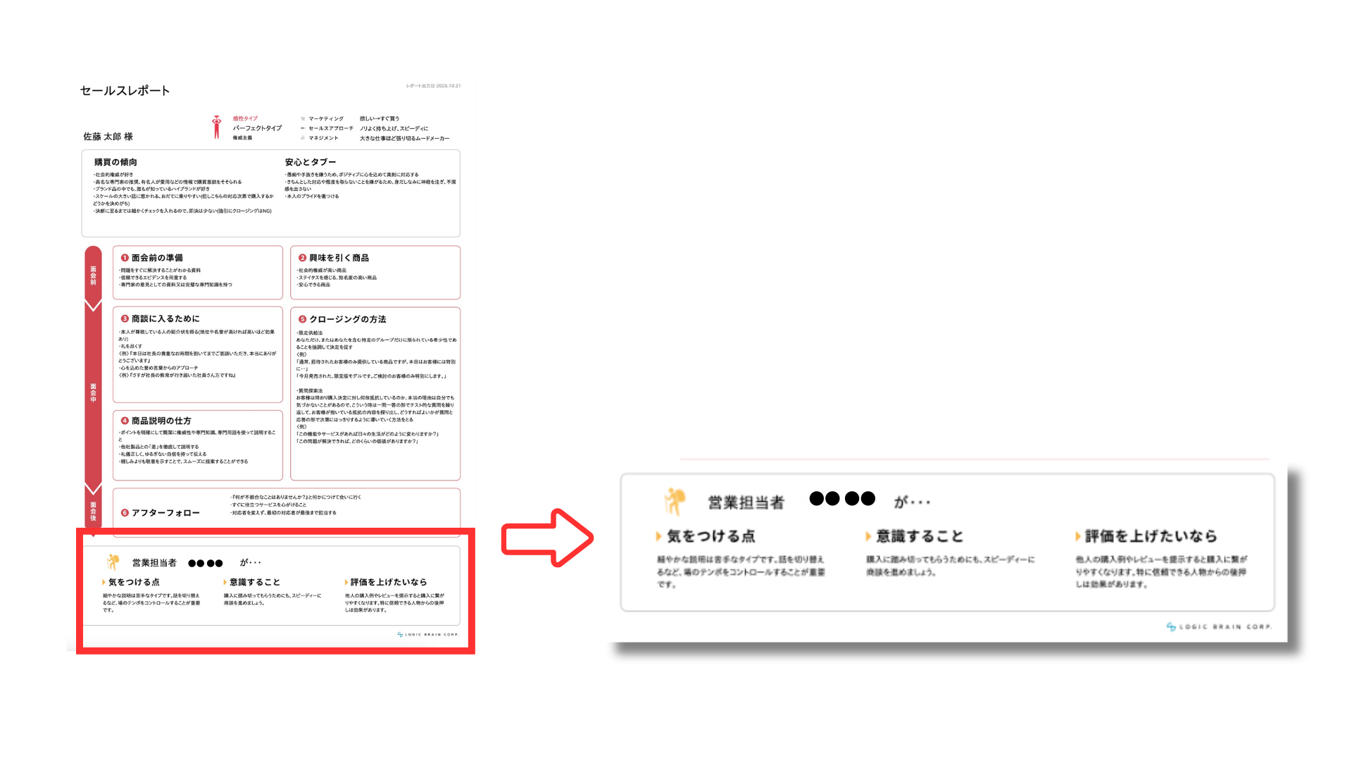1352x761 pixels.
Task: Select the 面会前 stage marker
Action: [93, 276]
